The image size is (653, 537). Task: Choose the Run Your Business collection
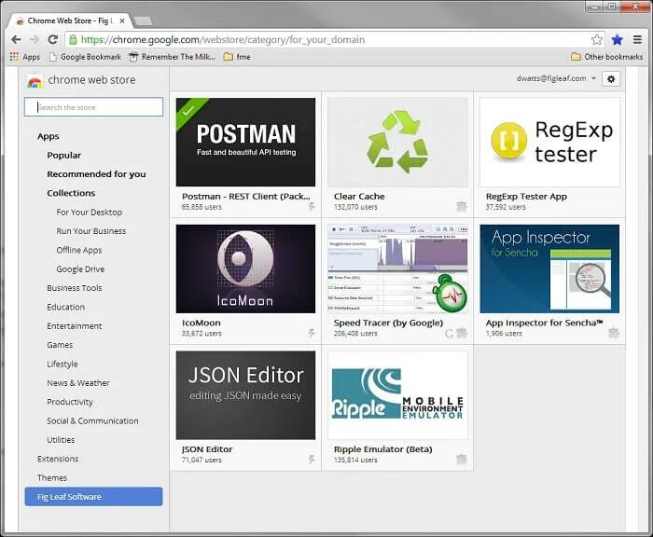91,231
